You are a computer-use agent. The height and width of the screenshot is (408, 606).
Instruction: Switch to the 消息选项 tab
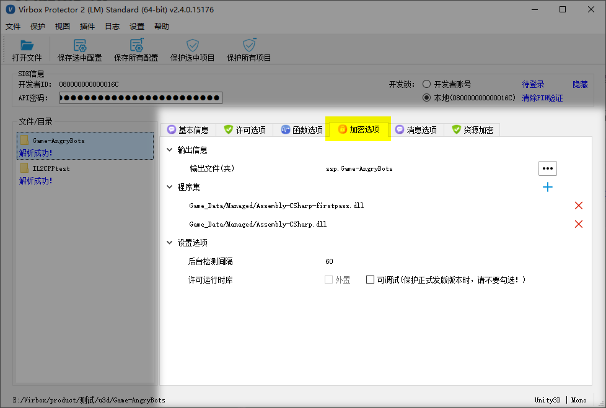pos(416,130)
